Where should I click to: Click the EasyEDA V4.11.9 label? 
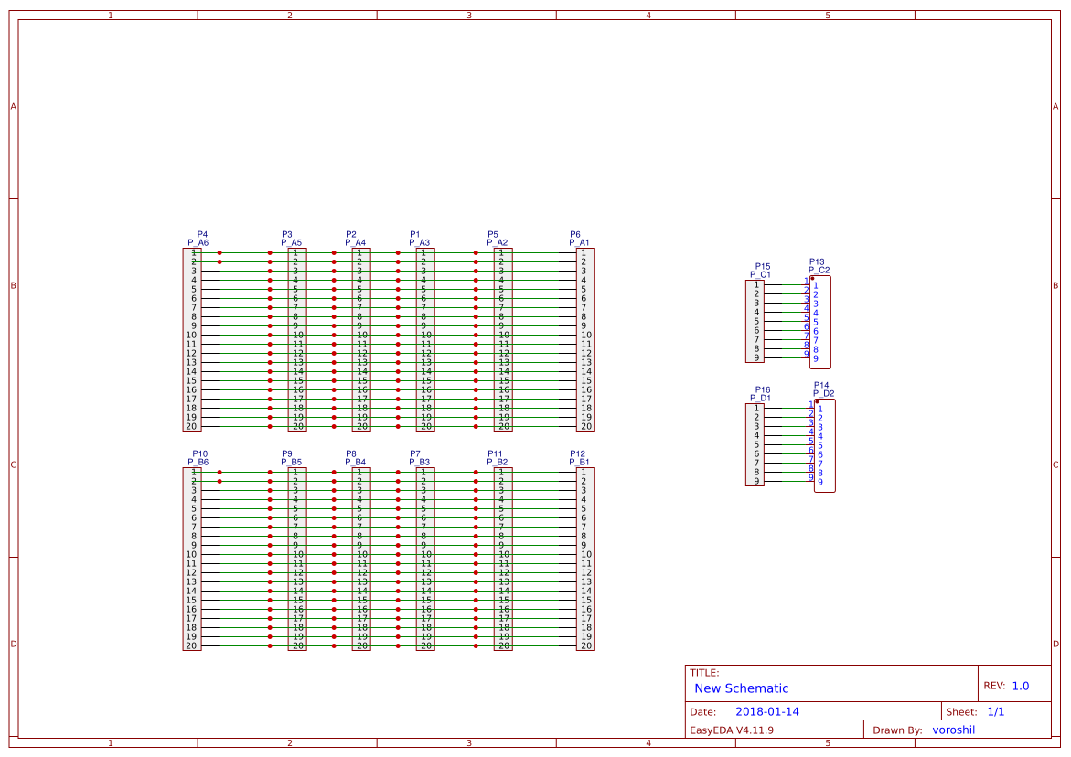pyautogui.click(x=734, y=730)
